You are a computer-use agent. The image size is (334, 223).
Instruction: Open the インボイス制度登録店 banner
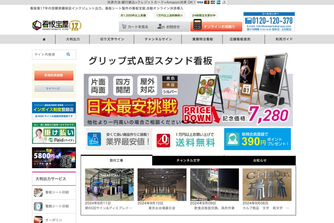point(54,110)
